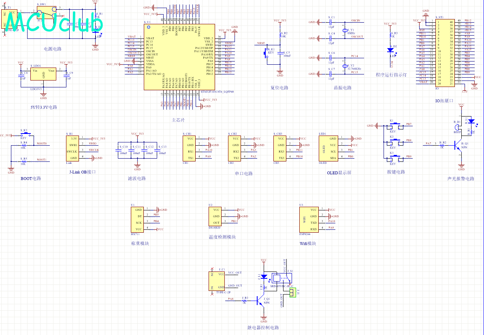Select the S_Y2 32.768KHz crystal symbol
This screenshot has width=484, height=335.
click(345, 66)
